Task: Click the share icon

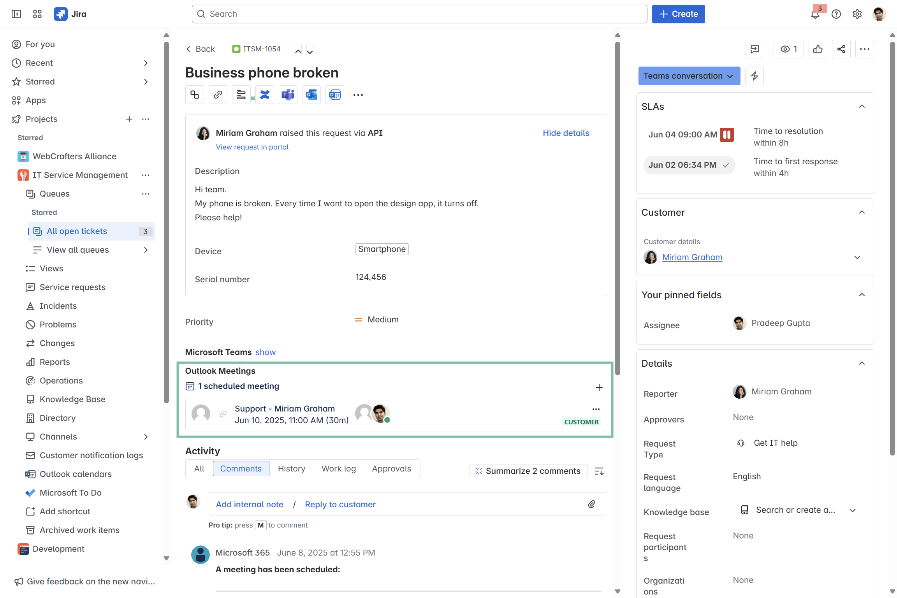Action: (841, 49)
